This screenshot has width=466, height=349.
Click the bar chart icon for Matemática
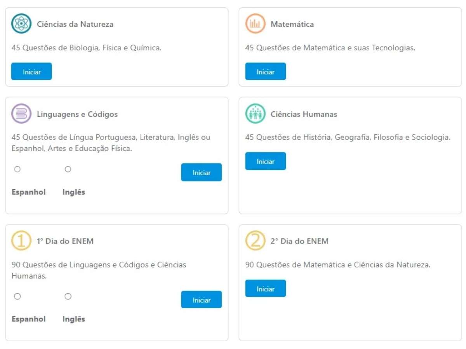[x=255, y=24]
